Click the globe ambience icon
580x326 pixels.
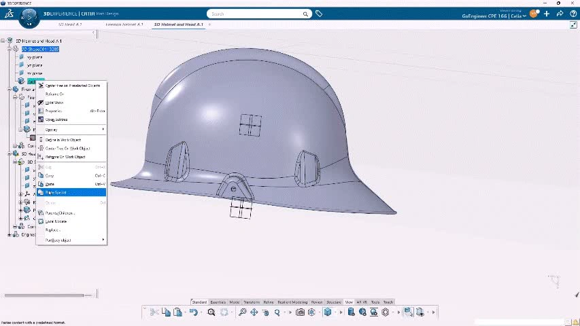[x=362, y=312]
